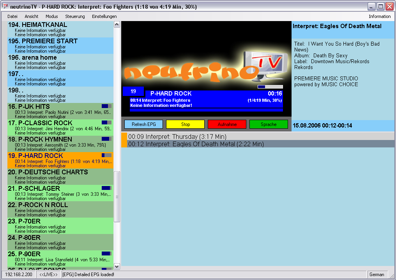The image size is (396, 280).
Task: Select channel 198 in the list
Action: [x=60, y=95]
